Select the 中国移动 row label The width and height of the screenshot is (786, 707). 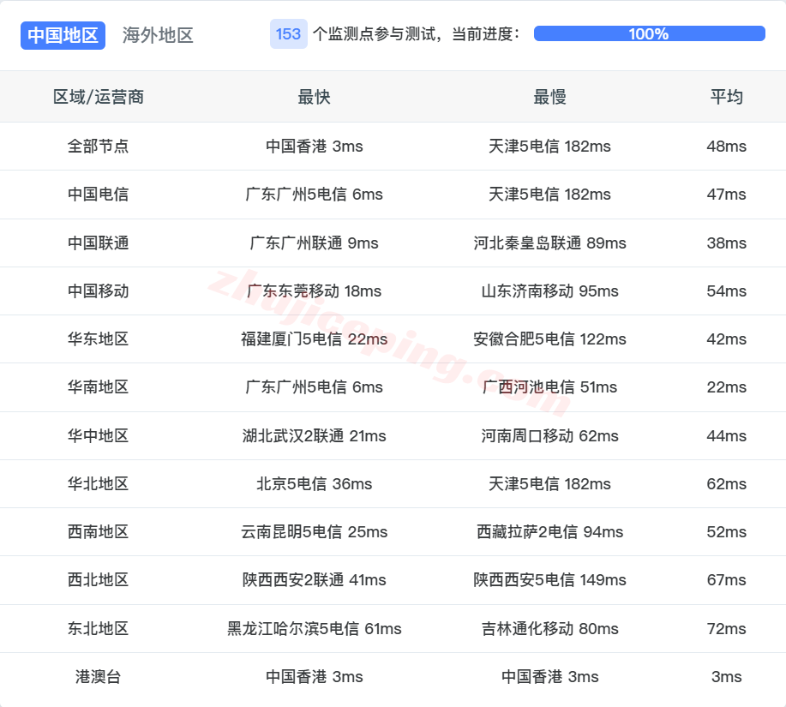click(x=99, y=291)
